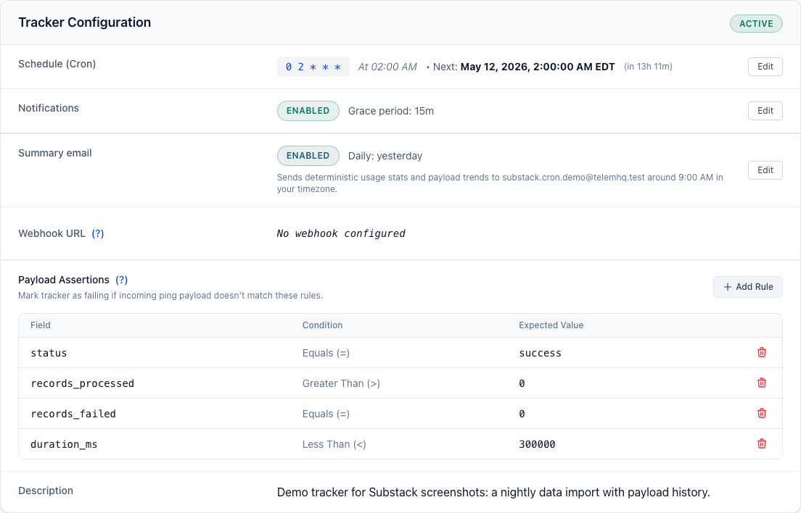This screenshot has height=513, width=801.
Task: Open Webhook URL help (?) tooltip
Action: point(97,233)
